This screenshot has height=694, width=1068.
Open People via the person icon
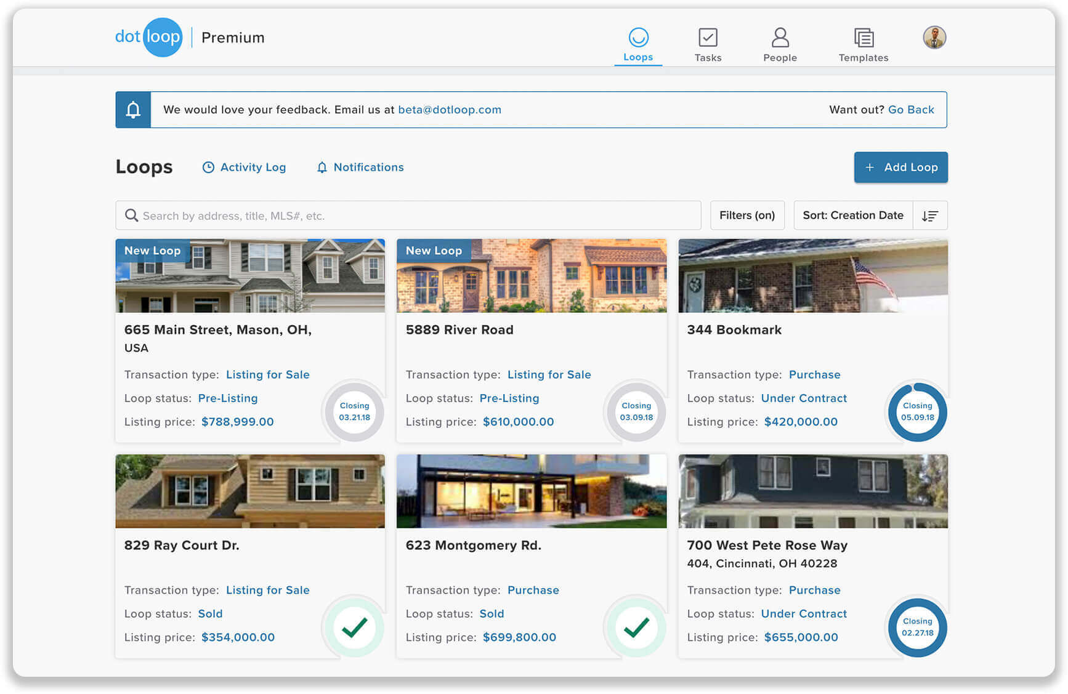(780, 37)
